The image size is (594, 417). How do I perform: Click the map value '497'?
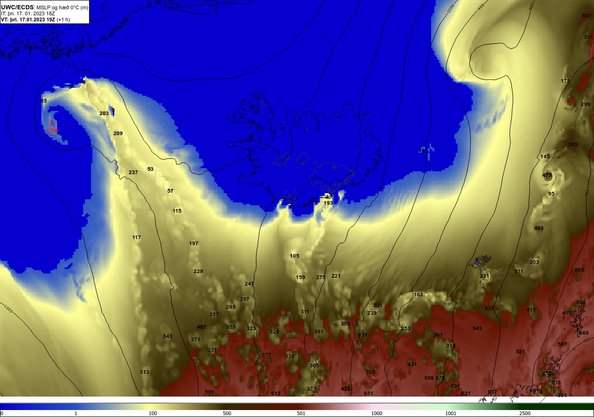(x=201, y=327)
